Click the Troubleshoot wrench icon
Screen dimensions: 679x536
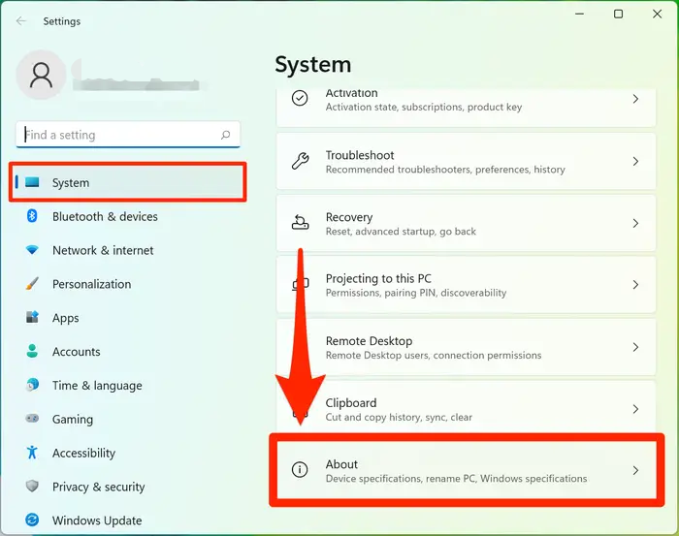[x=300, y=161]
